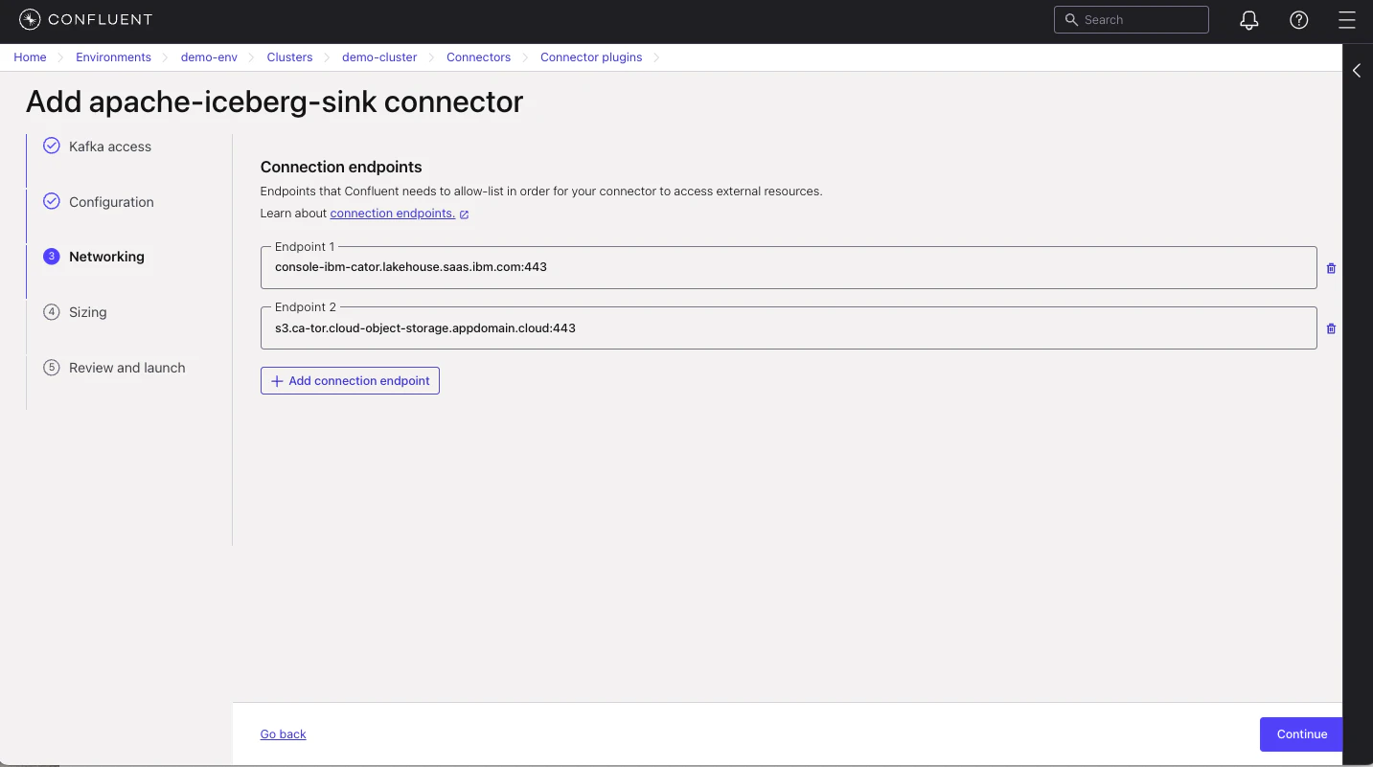The image size is (1373, 767).
Task: Select the Configuration step
Action: coord(111,202)
